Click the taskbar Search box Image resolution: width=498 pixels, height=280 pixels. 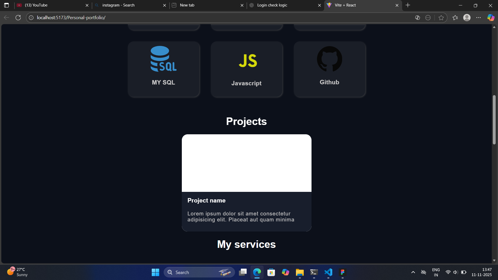[x=199, y=272]
